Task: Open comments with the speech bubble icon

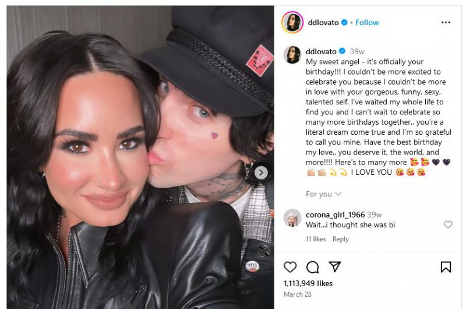Action: [x=312, y=267]
